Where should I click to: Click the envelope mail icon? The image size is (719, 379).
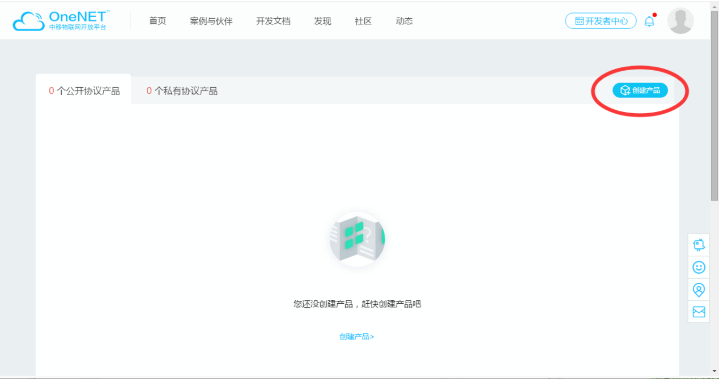click(699, 312)
